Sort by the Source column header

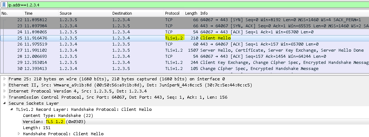pyautogui.click(x=84, y=13)
